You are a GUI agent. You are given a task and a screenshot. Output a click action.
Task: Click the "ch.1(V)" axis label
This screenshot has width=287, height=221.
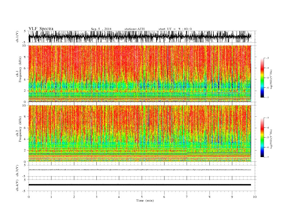tap(17, 36)
